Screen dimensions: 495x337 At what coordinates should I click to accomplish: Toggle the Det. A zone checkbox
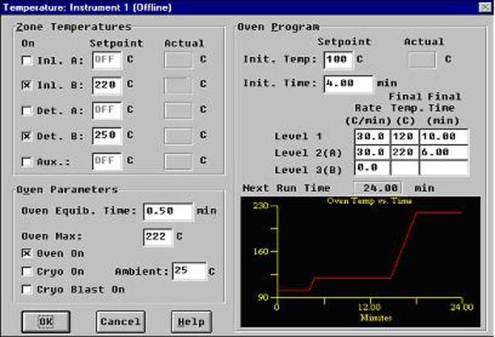[x=28, y=111]
